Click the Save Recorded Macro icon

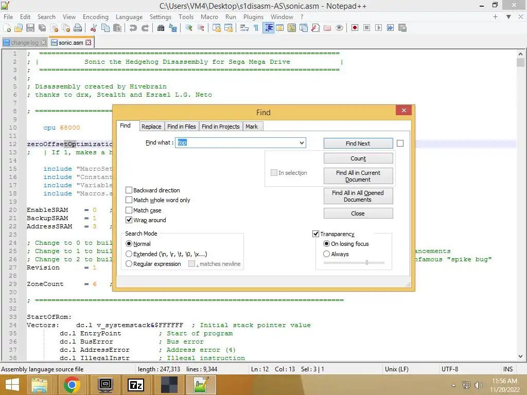(x=402, y=28)
